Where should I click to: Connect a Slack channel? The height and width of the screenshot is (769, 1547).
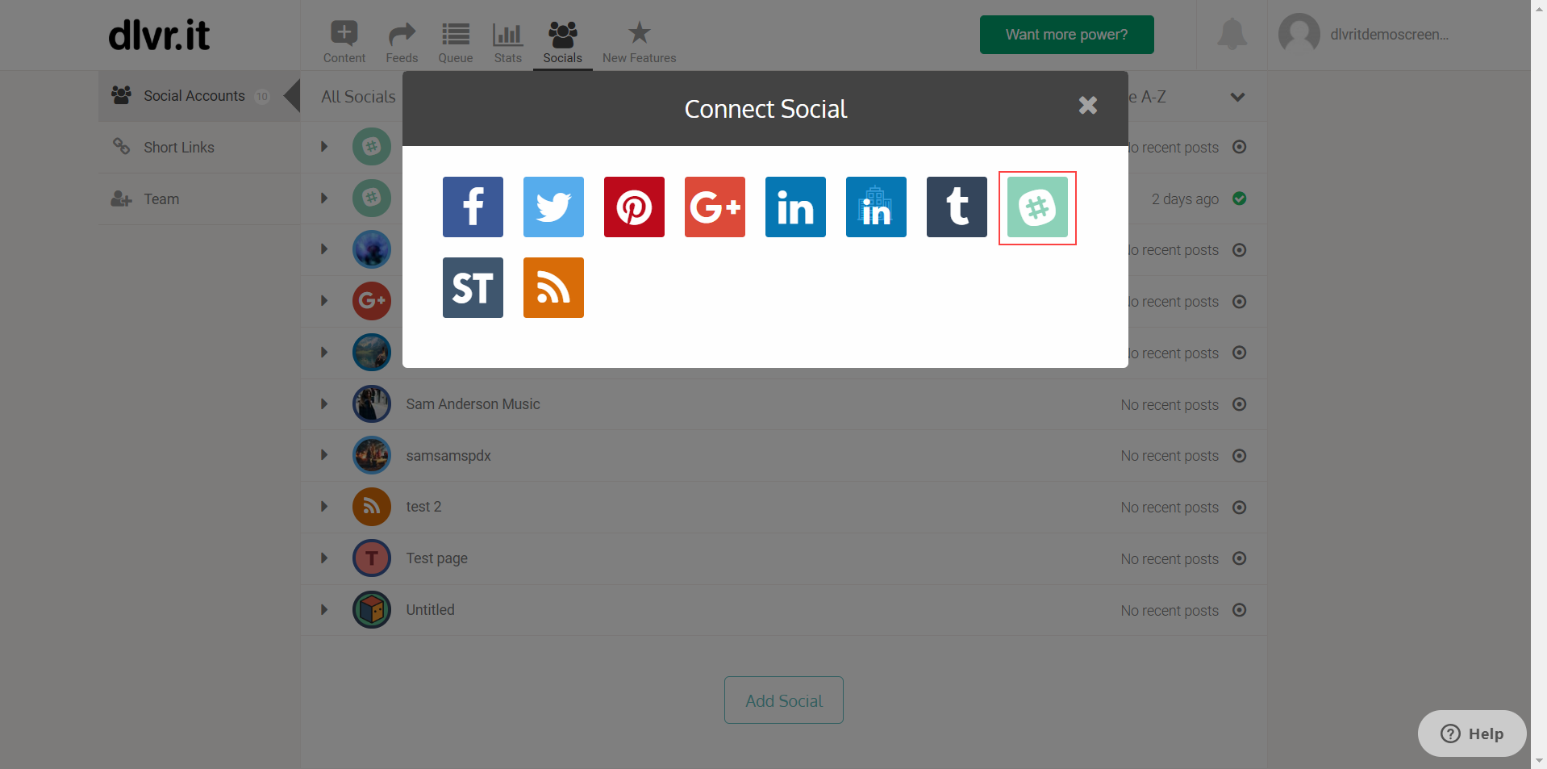tap(1037, 207)
